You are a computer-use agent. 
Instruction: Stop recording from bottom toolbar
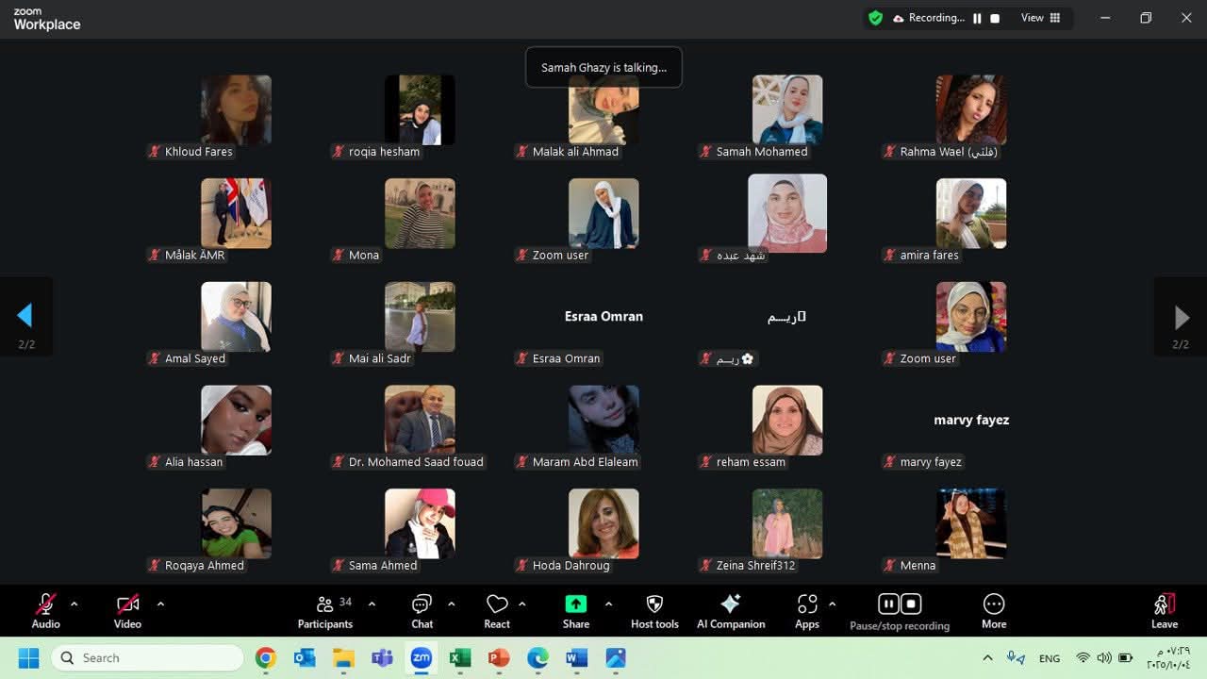pyautogui.click(x=911, y=604)
